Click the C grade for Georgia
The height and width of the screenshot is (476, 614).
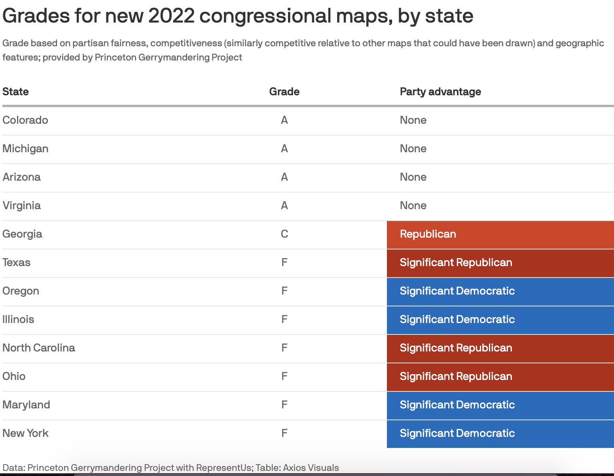[284, 234]
